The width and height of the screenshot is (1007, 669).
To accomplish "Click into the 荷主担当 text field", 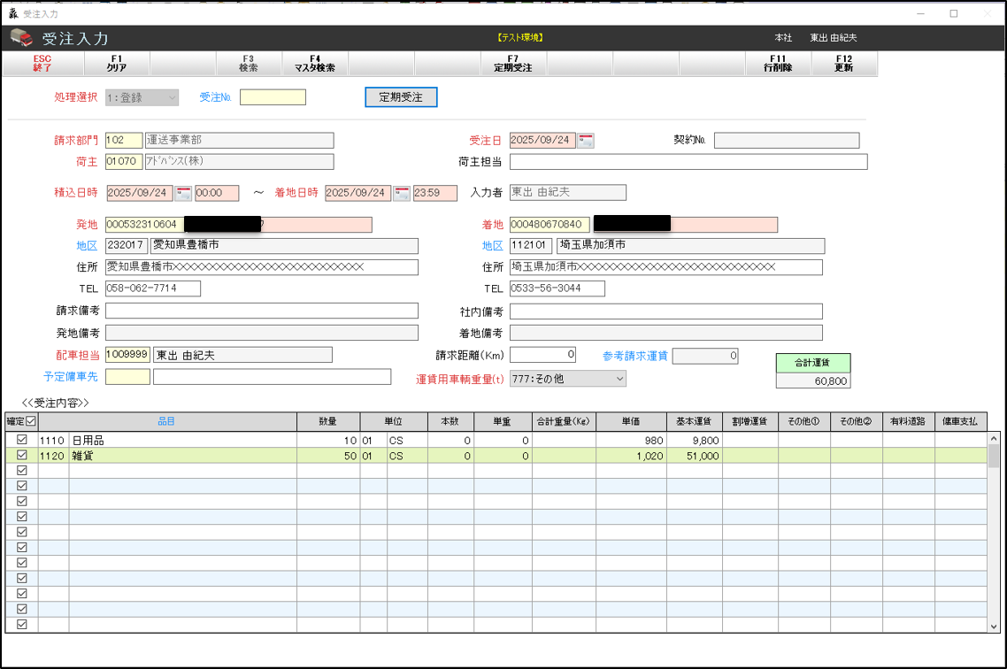I will tap(688, 162).
